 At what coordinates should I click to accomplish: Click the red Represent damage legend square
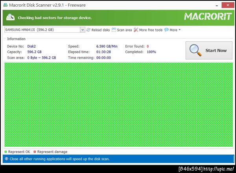coord(35,152)
